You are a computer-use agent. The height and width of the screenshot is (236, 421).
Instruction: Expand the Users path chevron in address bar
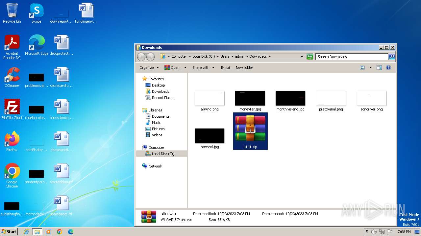pyautogui.click(x=232, y=57)
